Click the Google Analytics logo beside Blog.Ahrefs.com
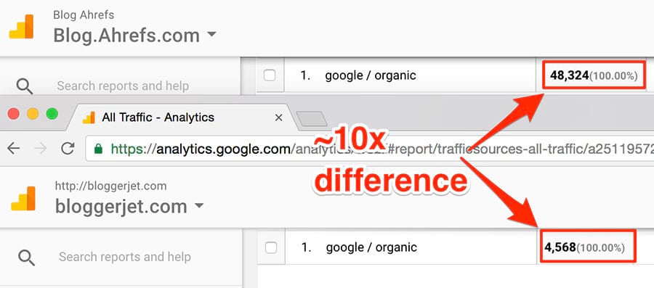 pos(21,27)
